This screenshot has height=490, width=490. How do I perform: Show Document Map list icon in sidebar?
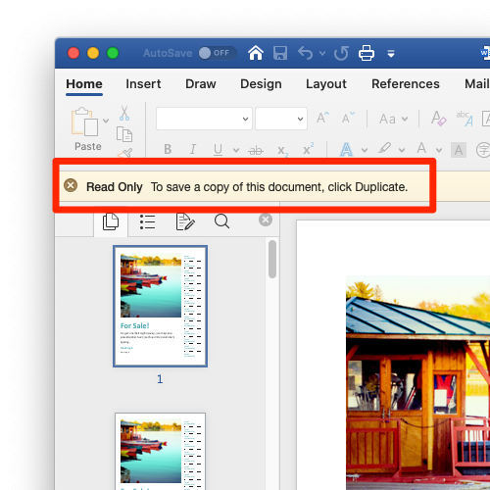tap(148, 221)
